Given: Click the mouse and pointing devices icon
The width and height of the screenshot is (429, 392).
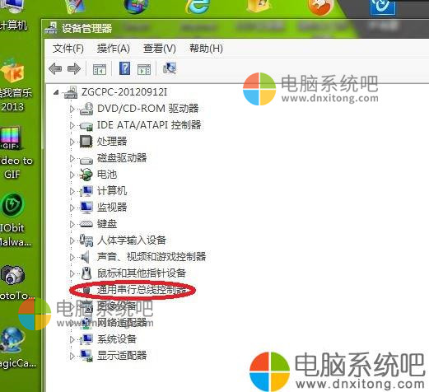Looking at the screenshot, I should pyautogui.click(x=86, y=273).
